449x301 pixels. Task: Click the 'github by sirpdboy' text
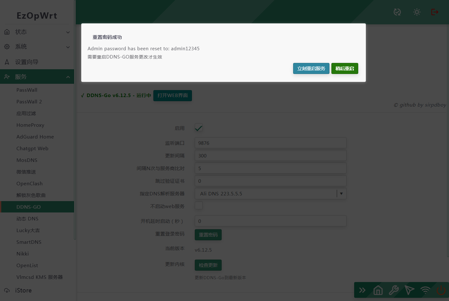[x=420, y=105]
